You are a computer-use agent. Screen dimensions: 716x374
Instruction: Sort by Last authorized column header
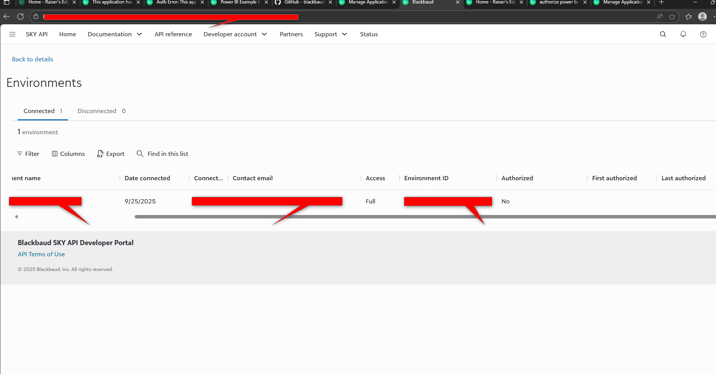point(684,178)
